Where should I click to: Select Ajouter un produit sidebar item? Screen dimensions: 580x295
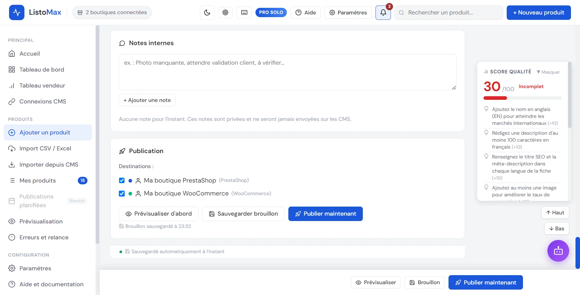pyautogui.click(x=48, y=132)
